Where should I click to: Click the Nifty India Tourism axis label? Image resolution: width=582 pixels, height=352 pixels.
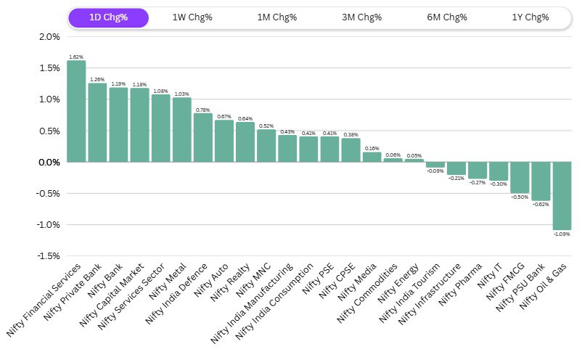(x=409, y=292)
